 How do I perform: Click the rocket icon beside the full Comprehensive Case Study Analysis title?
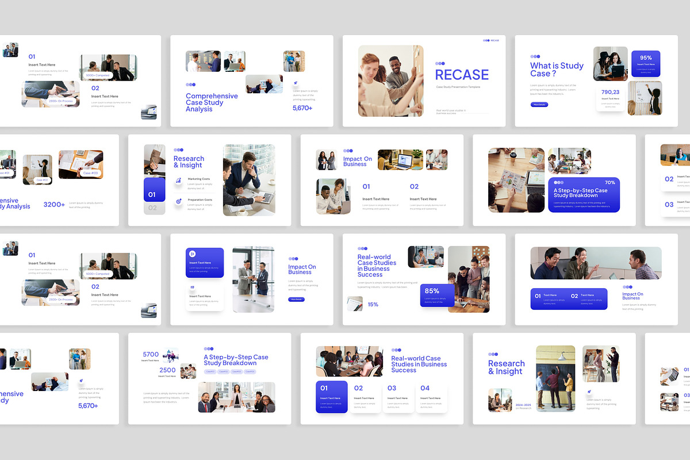296,83
